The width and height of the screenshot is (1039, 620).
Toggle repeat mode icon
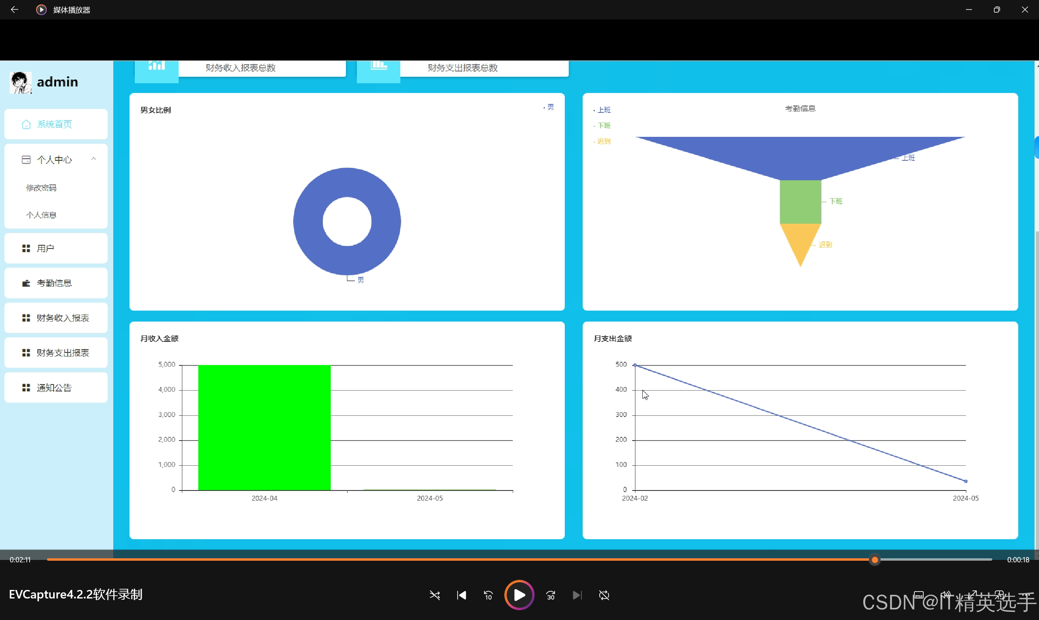tap(604, 595)
